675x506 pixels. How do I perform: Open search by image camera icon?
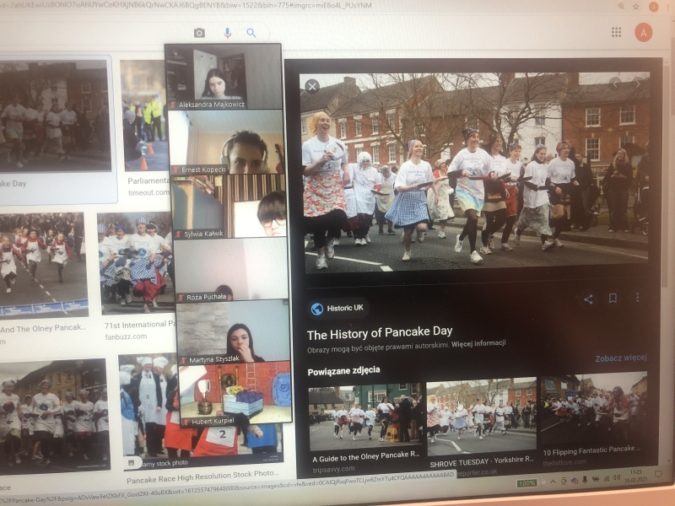[x=199, y=33]
